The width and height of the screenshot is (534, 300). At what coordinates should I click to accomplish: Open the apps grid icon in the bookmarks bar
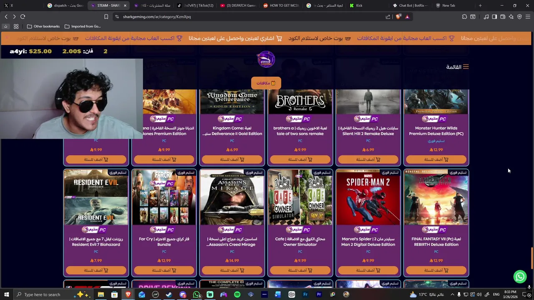pyautogui.click(x=16, y=26)
